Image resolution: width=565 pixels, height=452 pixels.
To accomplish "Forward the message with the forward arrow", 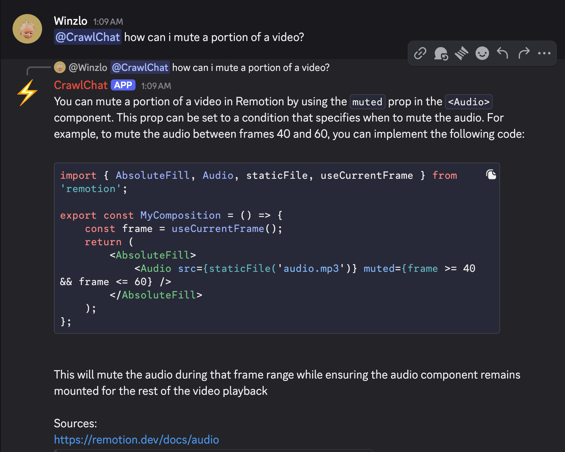I will [524, 53].
